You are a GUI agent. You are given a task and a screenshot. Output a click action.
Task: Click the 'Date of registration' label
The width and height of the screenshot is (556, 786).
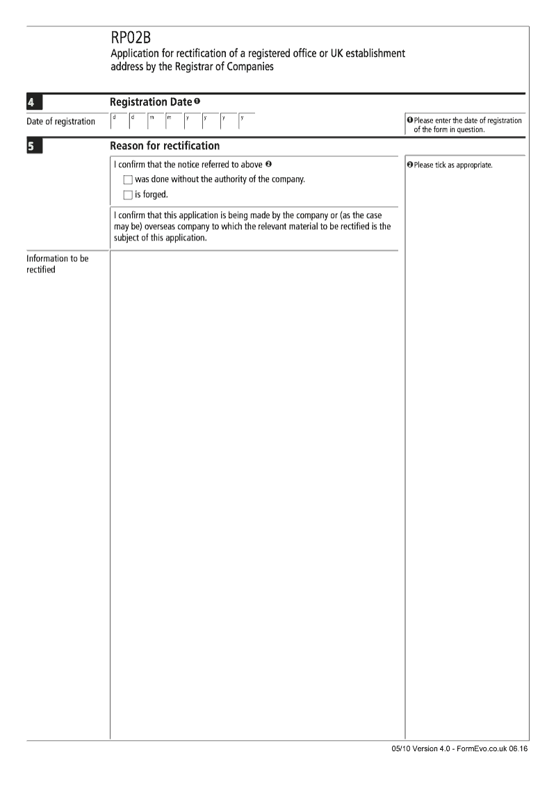tap(61, 122)
